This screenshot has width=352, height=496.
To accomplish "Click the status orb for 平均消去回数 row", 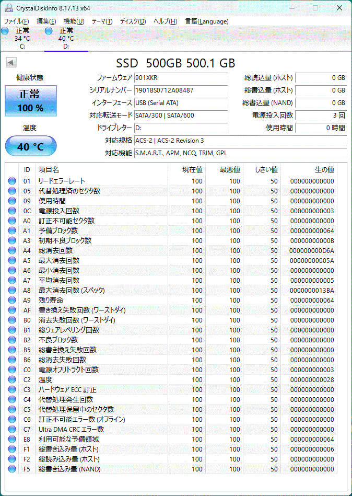I will tap(12, 280).
